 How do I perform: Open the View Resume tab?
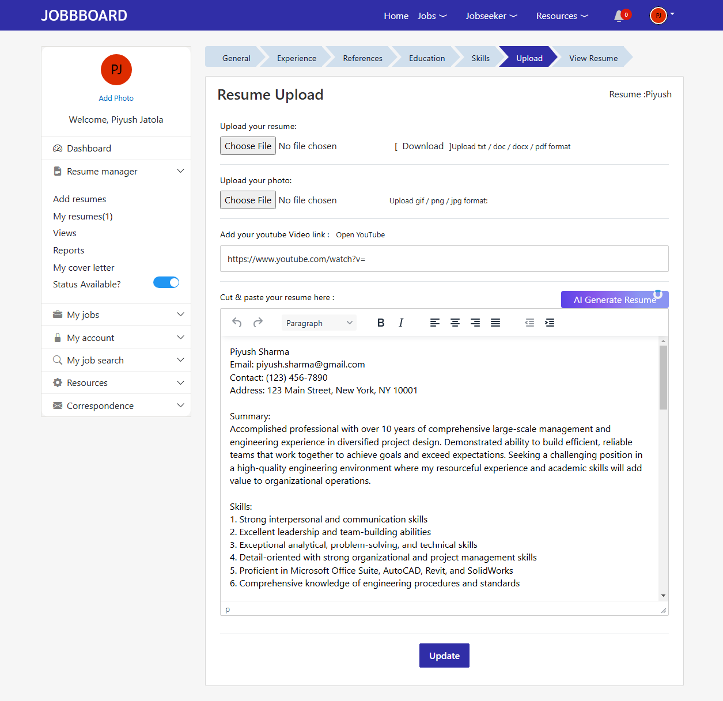coord(593,58)
